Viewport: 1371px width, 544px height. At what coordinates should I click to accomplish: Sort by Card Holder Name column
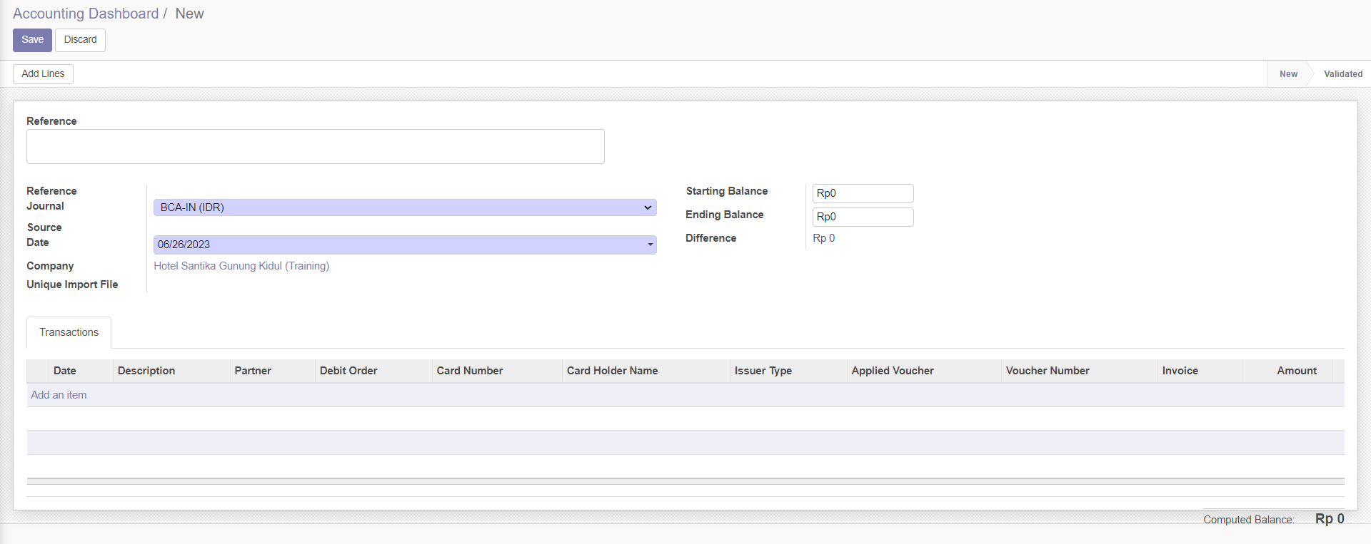646,371
